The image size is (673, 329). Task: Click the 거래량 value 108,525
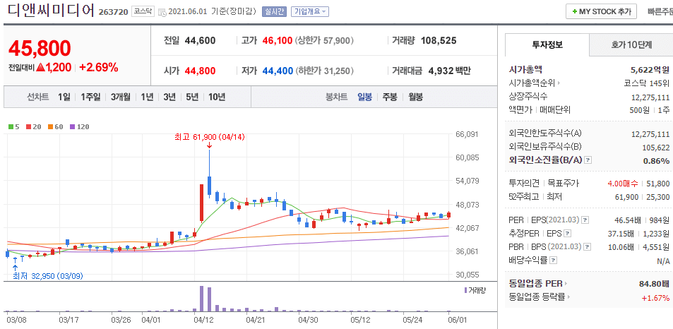[x=439, y=41]
